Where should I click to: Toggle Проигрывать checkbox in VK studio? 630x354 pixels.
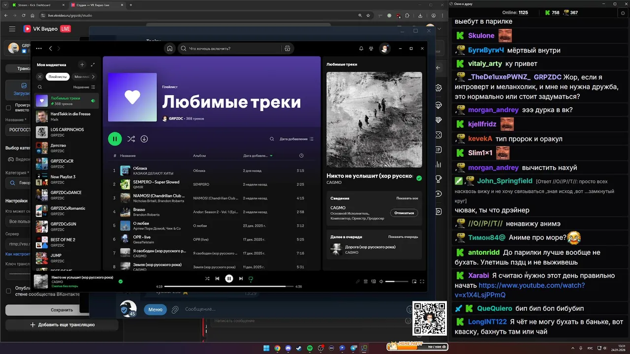click(8, 108)
